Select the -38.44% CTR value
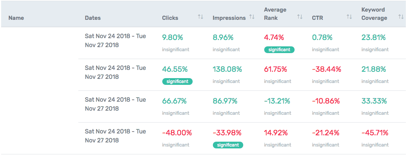The height and width of the screenshot is (157, 410). [326, 69]
